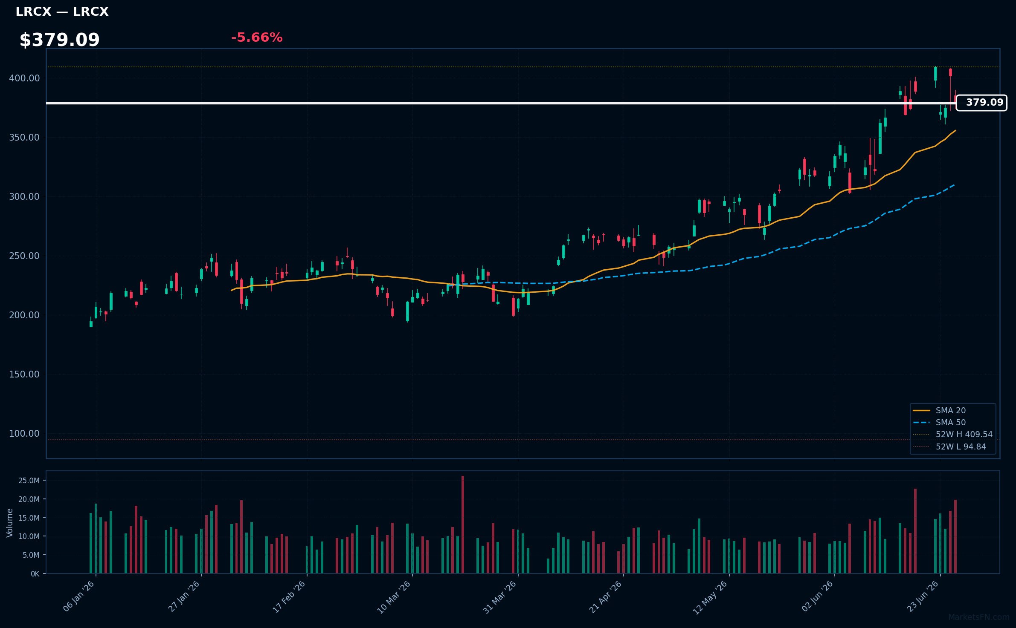
Task: Click the 400.00 price axis label
Action: 24,78
